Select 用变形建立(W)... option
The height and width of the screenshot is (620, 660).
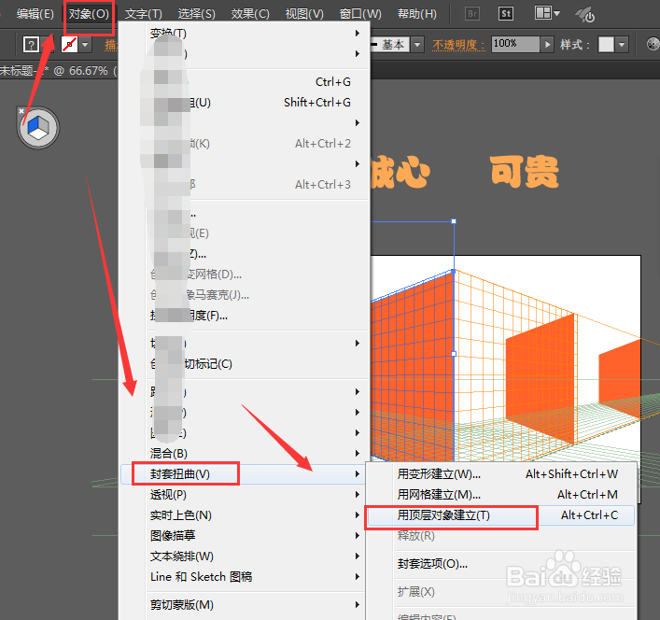(x=501, y=474)
